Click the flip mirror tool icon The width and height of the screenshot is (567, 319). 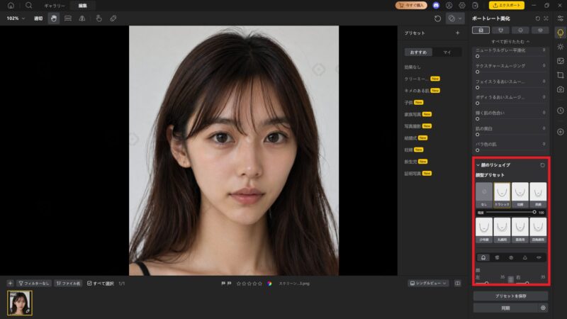(x=82, y=18)
